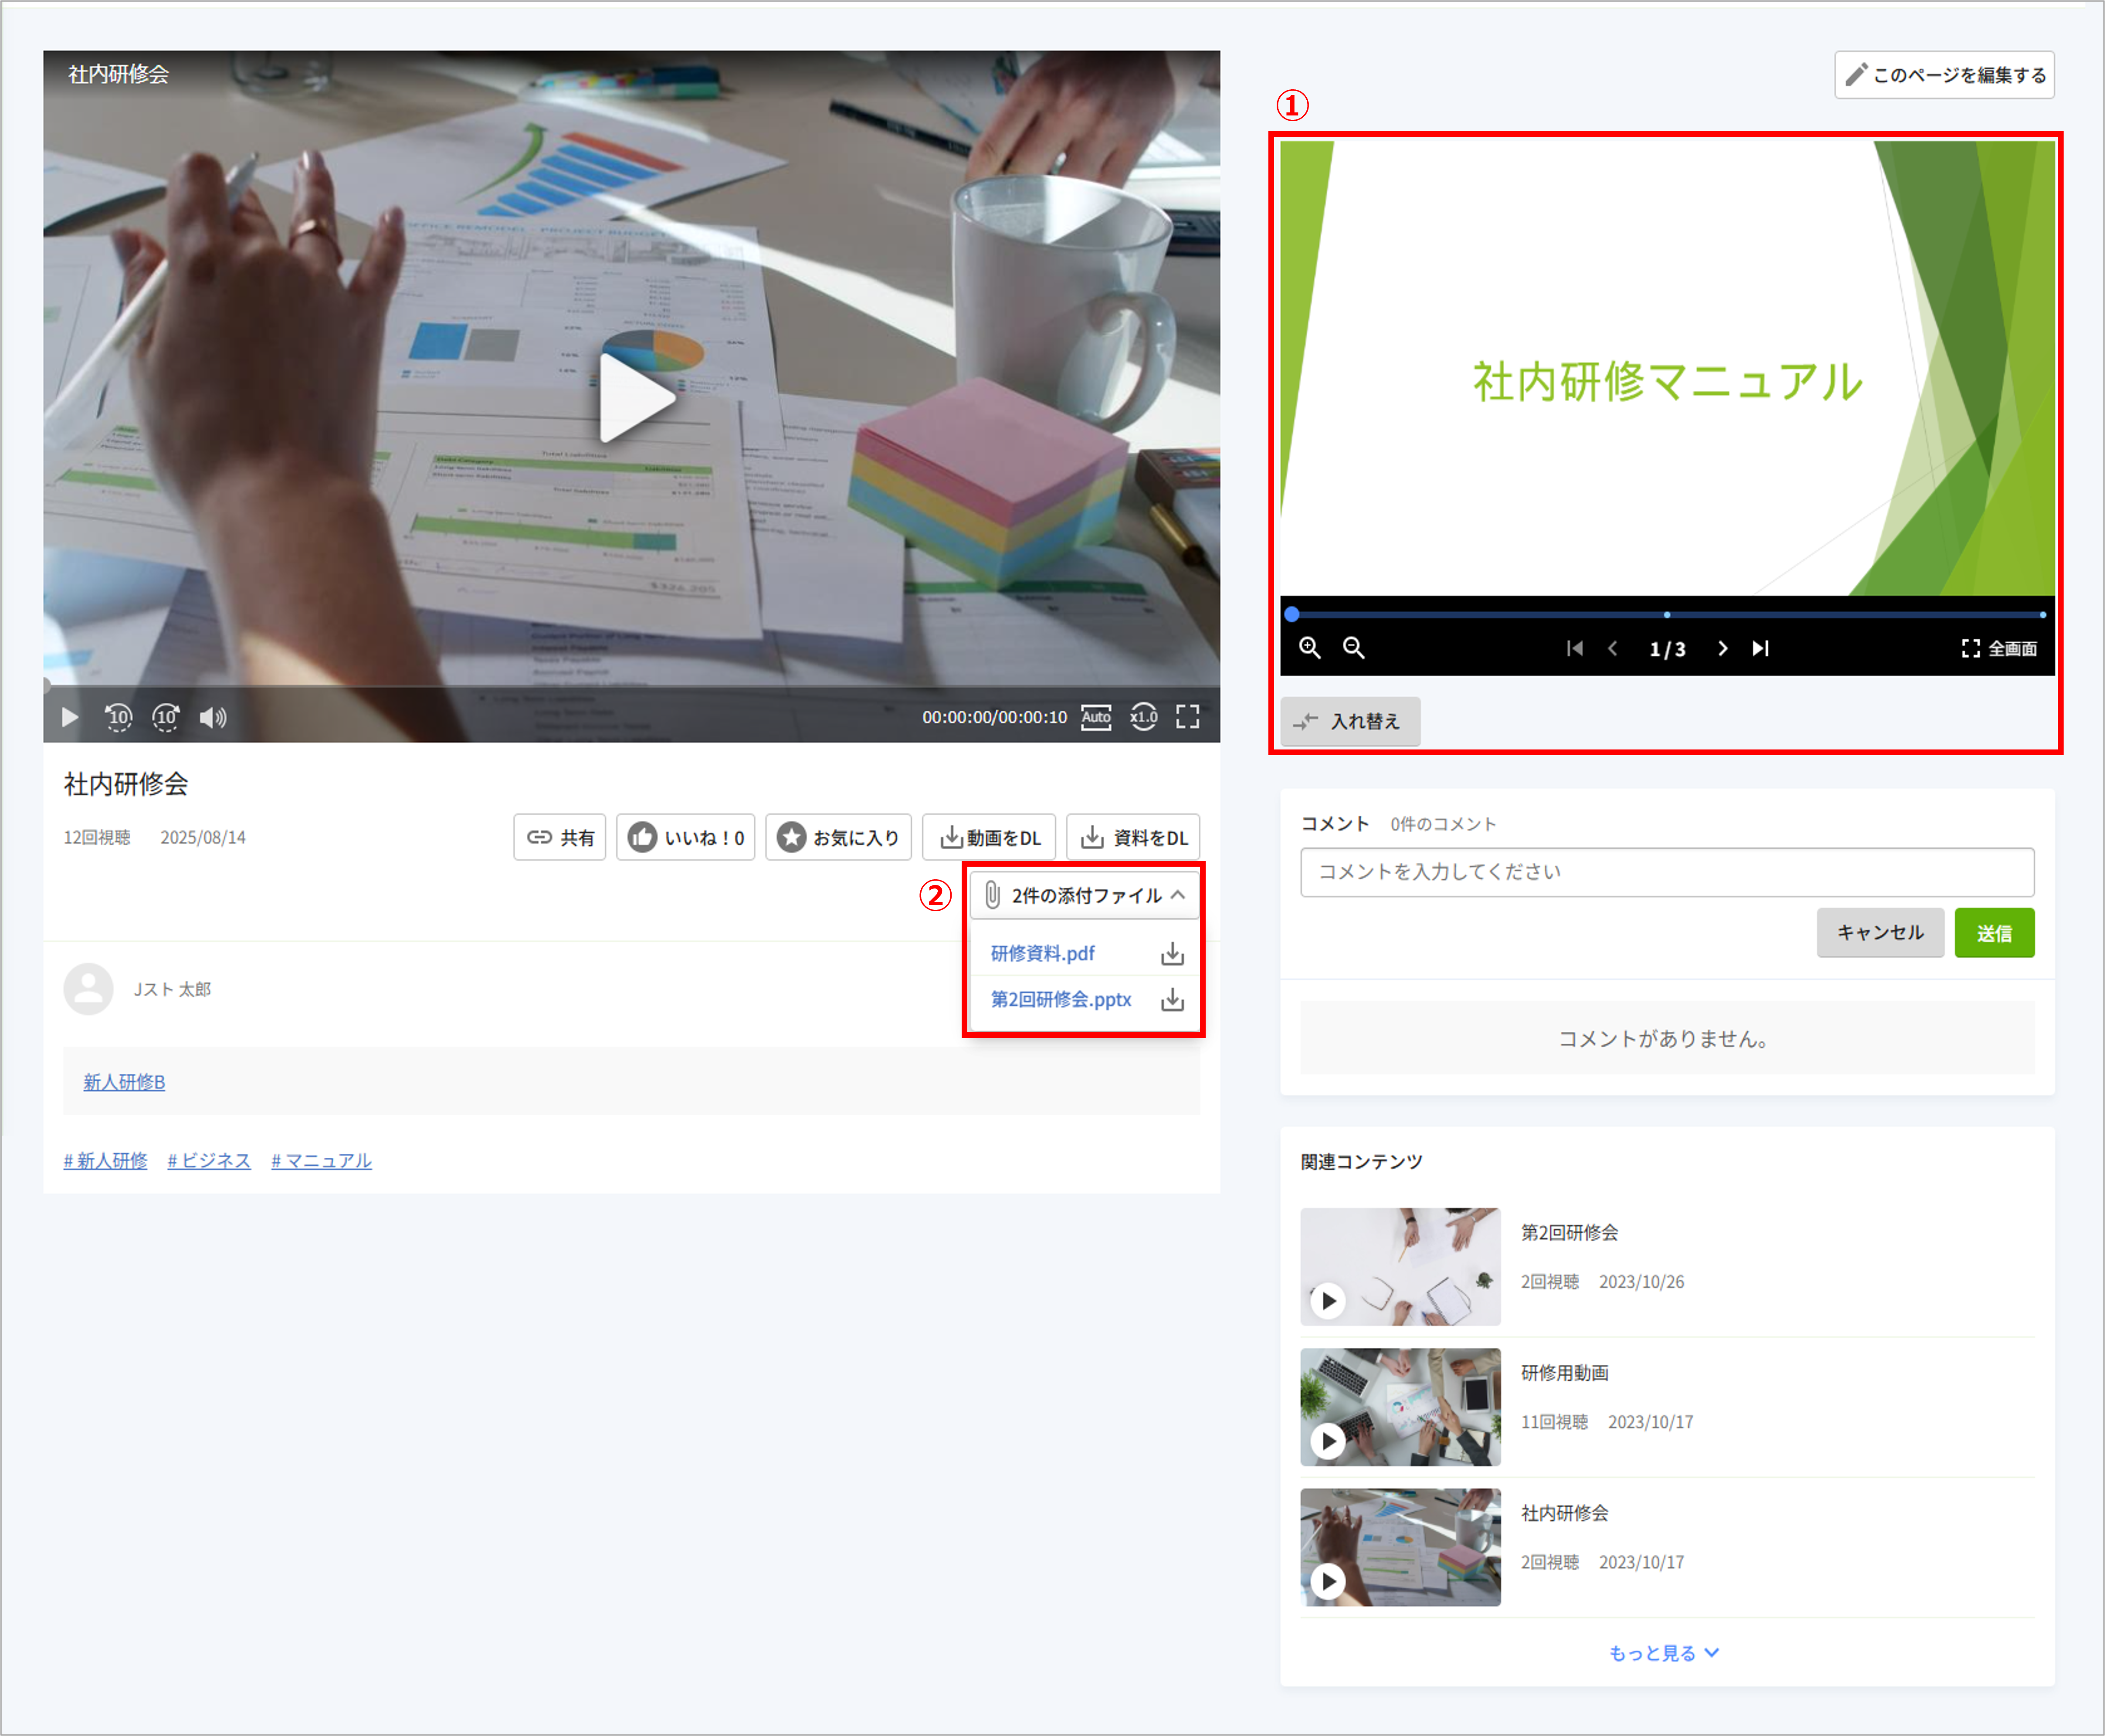Focus the コメント input field
This screenshot has width=2105, height=1736.
click(1667, 872)
